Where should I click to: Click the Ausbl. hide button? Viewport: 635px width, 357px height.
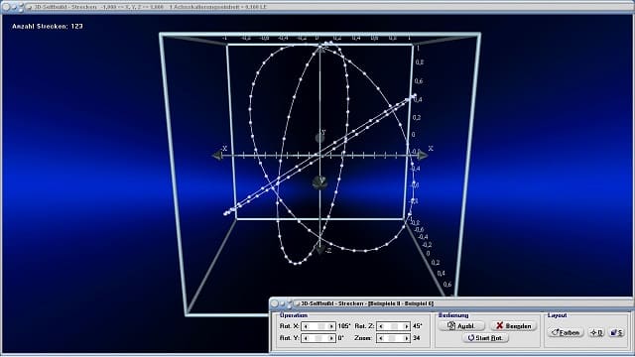pyautogui.click(x=461, y=326)
